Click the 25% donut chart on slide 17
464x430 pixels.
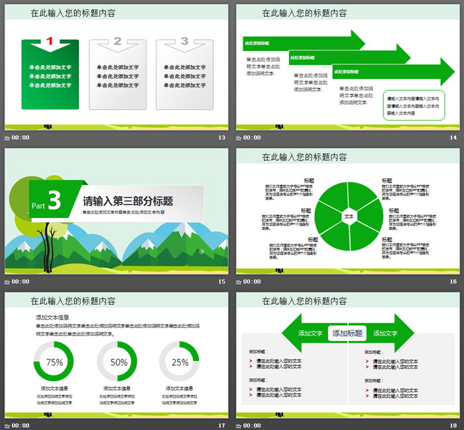point(179,362)
